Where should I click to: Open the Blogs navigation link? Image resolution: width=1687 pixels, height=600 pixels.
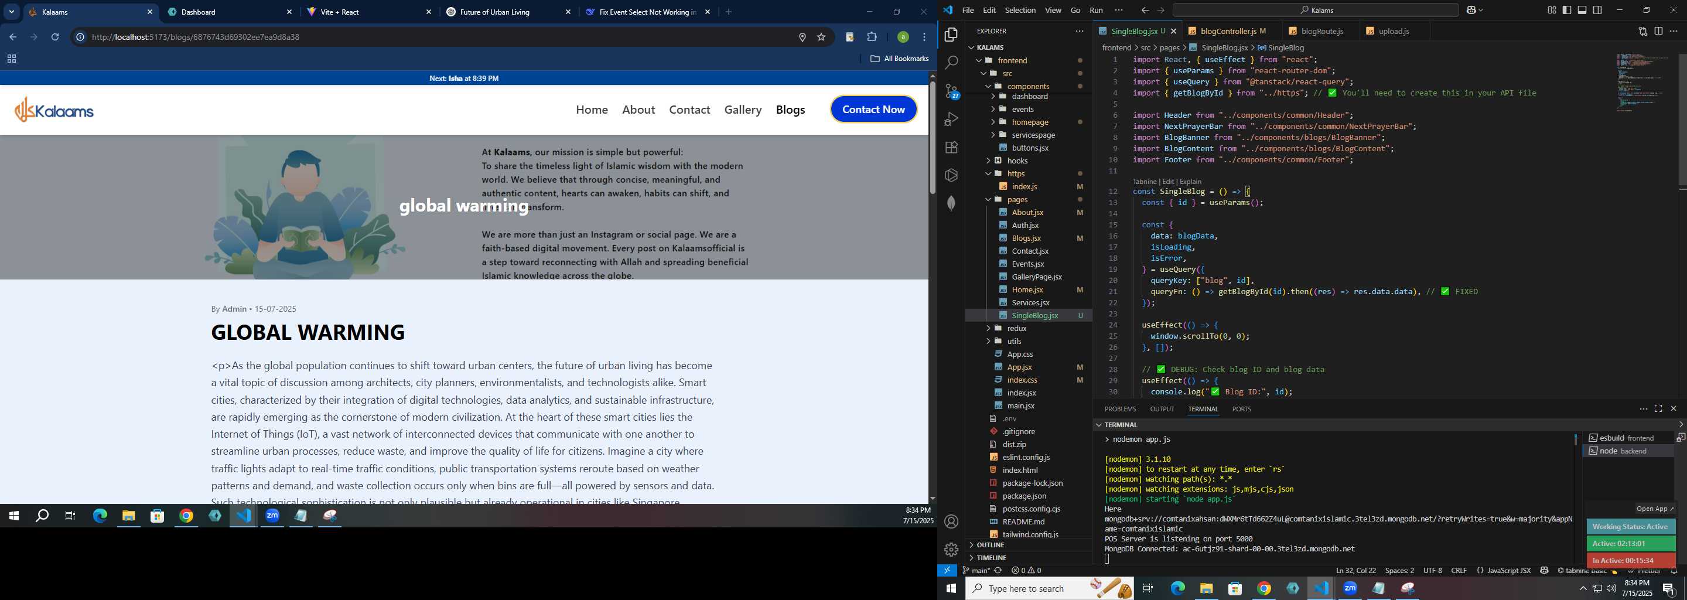(x=790, y=110)
